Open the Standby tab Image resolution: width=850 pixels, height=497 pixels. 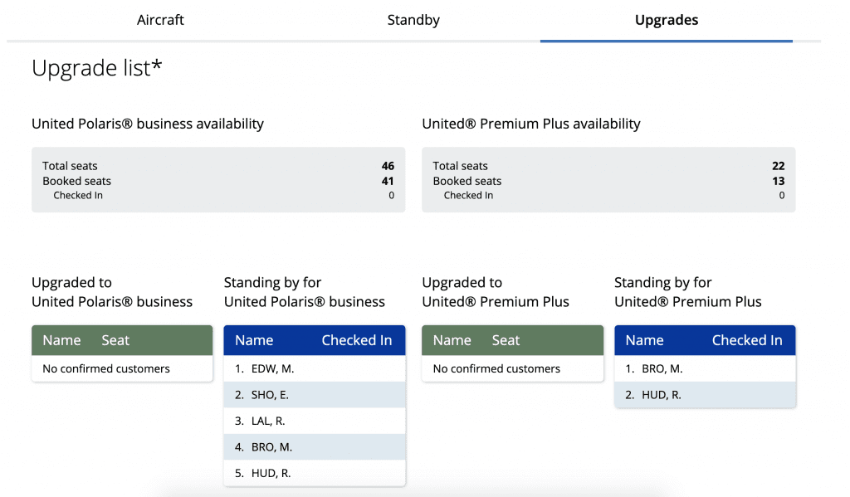[413, 20]
